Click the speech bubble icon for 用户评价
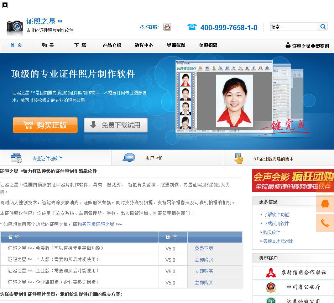The image size is (334, 303). 129,157
